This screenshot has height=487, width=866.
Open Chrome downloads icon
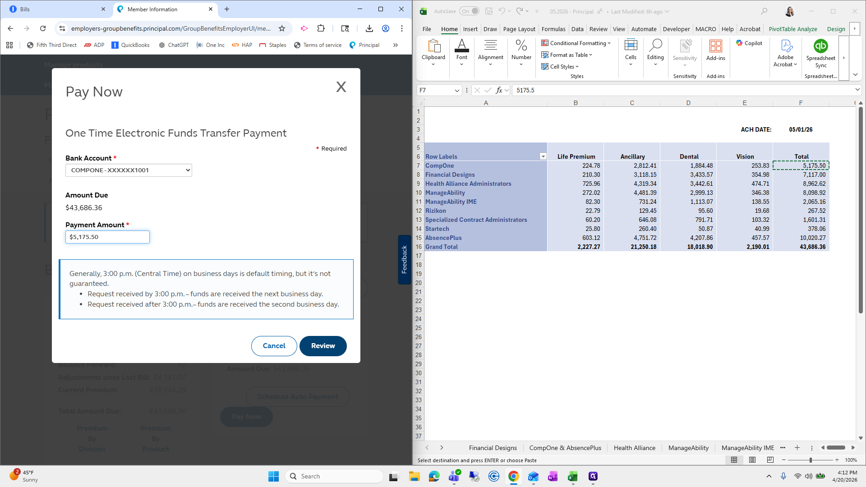tap(369, 28)
